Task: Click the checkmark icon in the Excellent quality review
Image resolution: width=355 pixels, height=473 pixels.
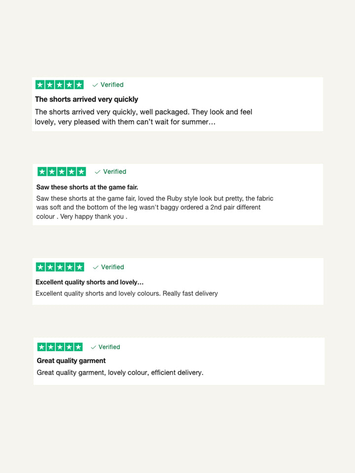Action: coord(96,267)
